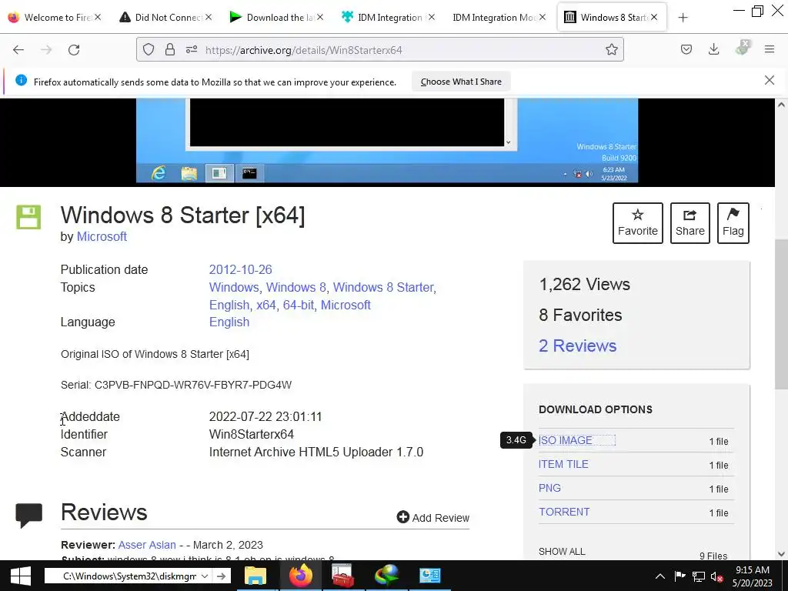Screen dimensions: 788x591
Task: Open the Microsoft creator link
Action: tap(102, 237)
